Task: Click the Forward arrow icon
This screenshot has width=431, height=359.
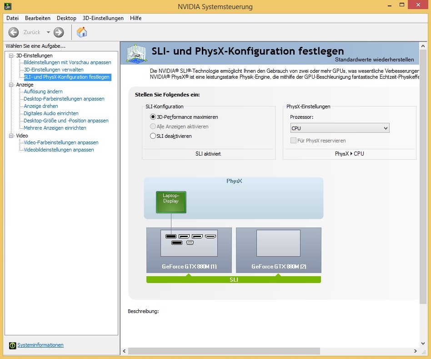Action: pos(59,32)
